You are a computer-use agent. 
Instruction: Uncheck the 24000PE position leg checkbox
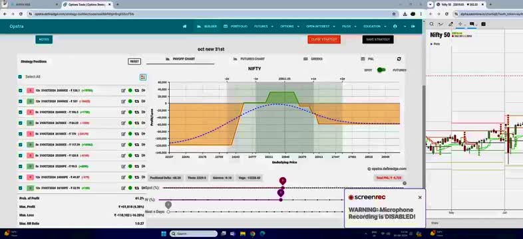[x=21, y=177]
